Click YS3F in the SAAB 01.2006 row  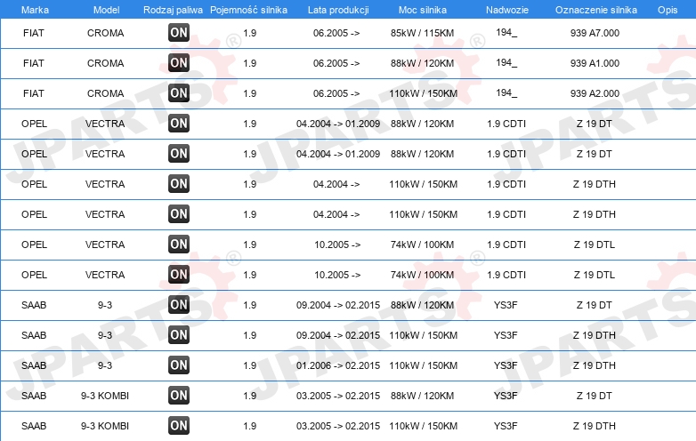click(506, 365)
